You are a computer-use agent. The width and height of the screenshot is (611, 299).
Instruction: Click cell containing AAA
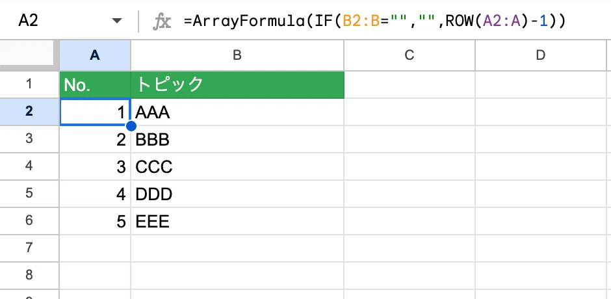click(237, 112)
